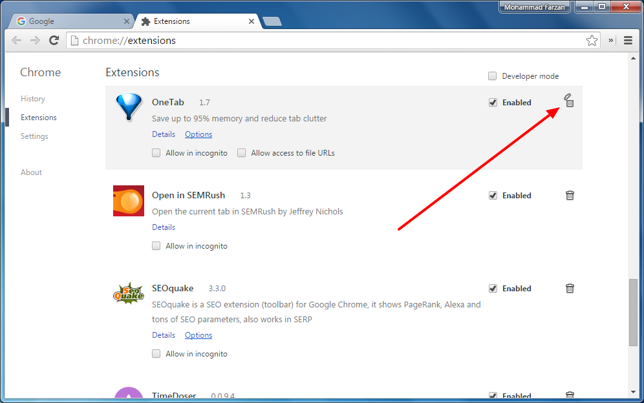Open About in the sidebar
The image size is (644, 403).
31,172
